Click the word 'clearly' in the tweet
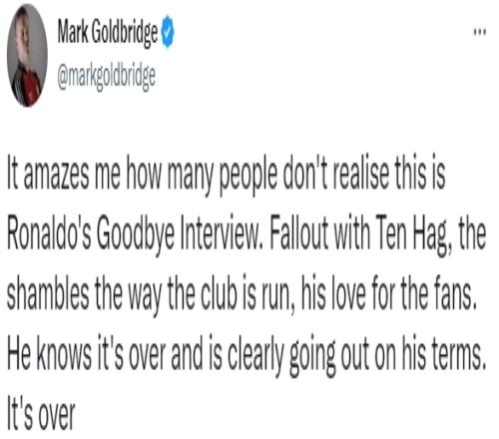499x439 pixels. point(255,354)
